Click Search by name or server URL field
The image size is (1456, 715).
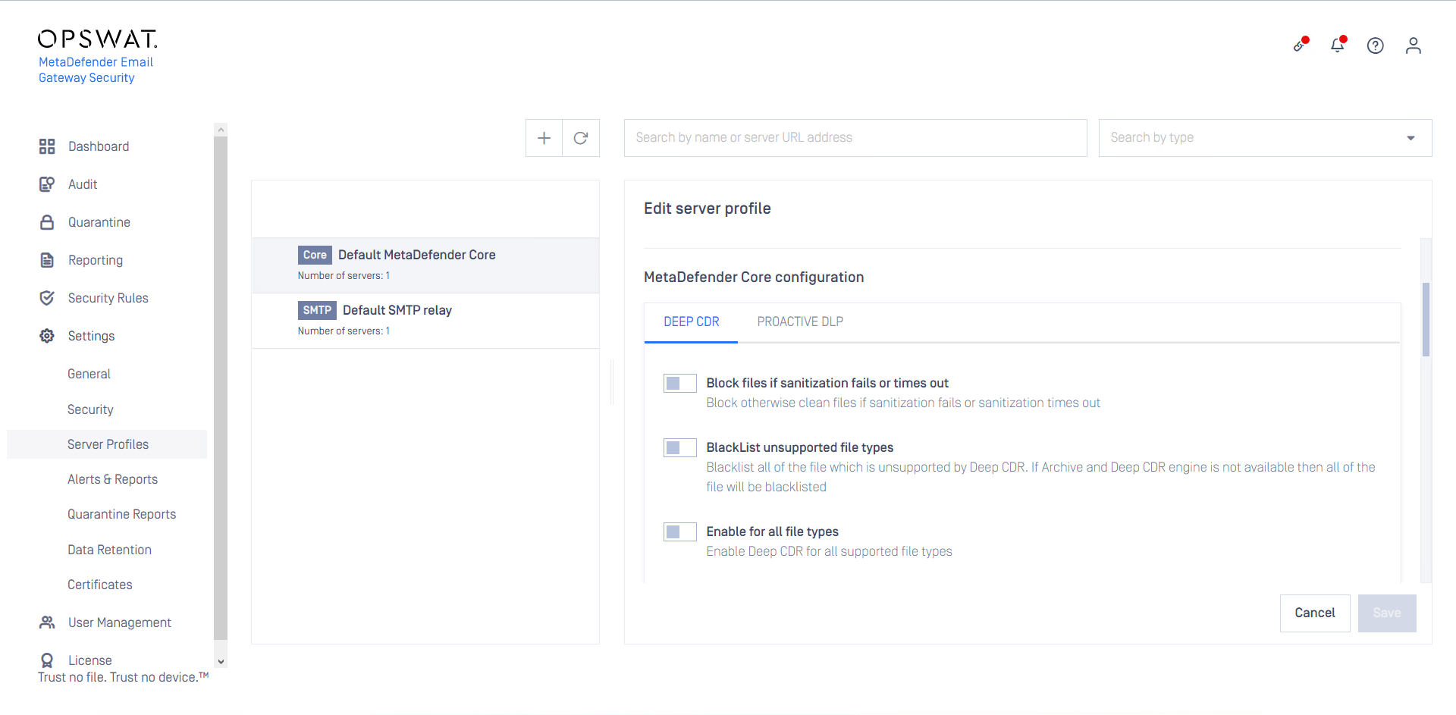(x=855, y=138)
